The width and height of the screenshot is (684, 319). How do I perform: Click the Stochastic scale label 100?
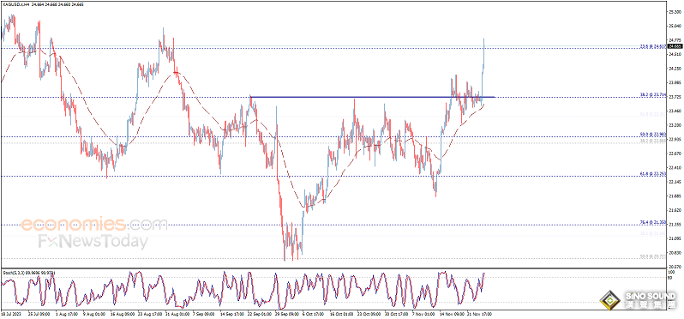coord(671,273)
